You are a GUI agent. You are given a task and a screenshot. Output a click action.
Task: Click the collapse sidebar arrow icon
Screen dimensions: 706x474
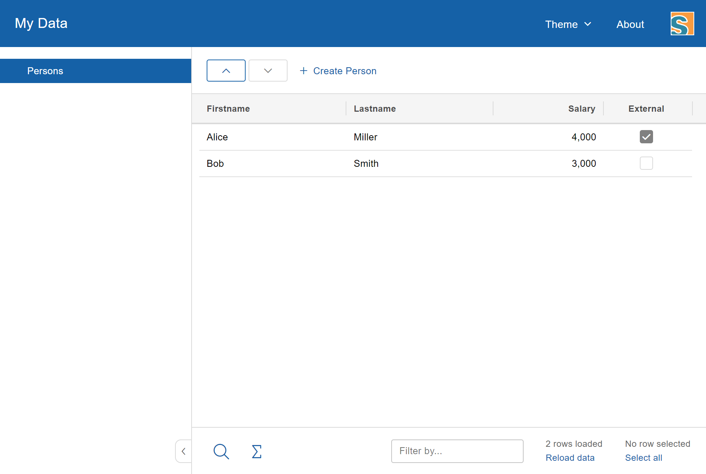point(184,451)
